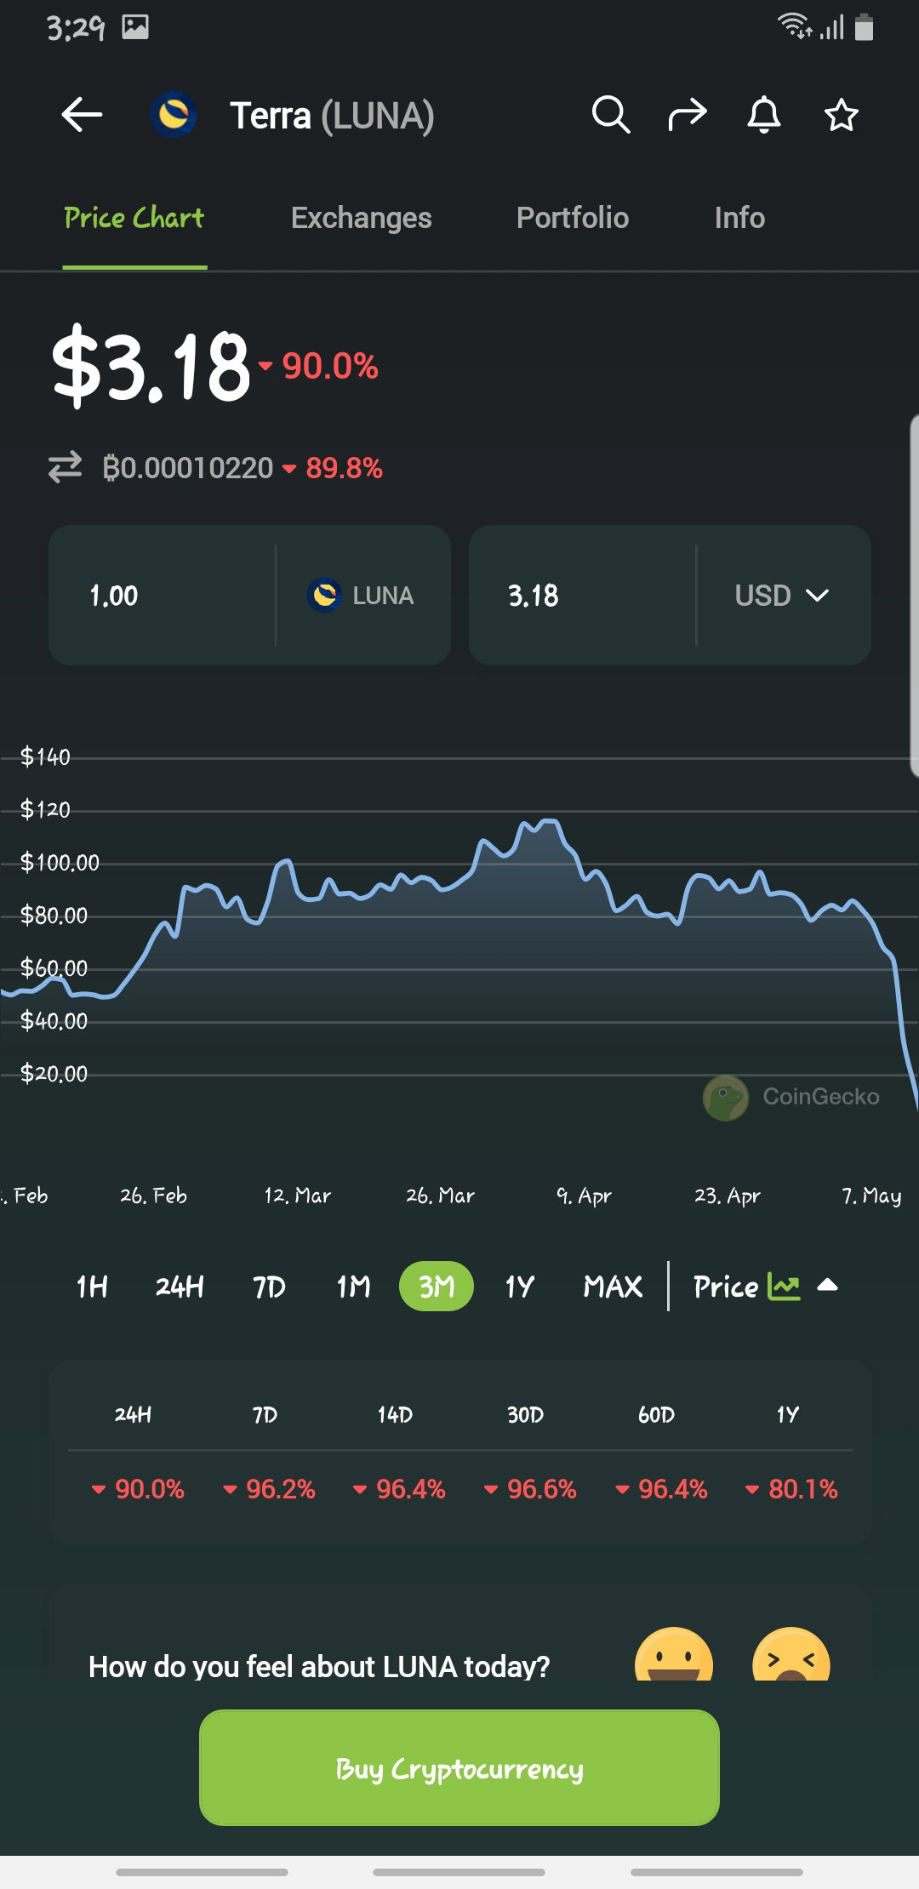Tap the $3.18 price value

point(151,366)
